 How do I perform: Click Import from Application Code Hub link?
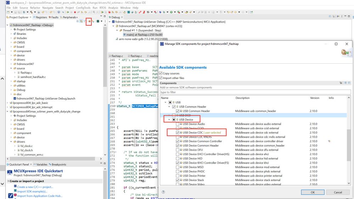click(x=40, y=196)
